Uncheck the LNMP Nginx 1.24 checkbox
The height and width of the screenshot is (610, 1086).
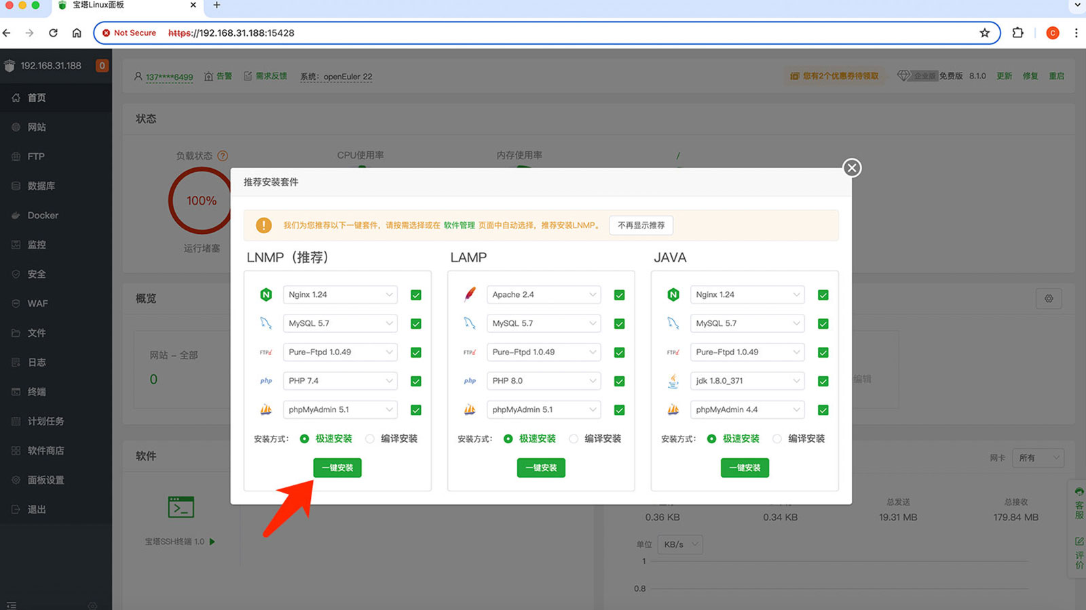[416, 295]
